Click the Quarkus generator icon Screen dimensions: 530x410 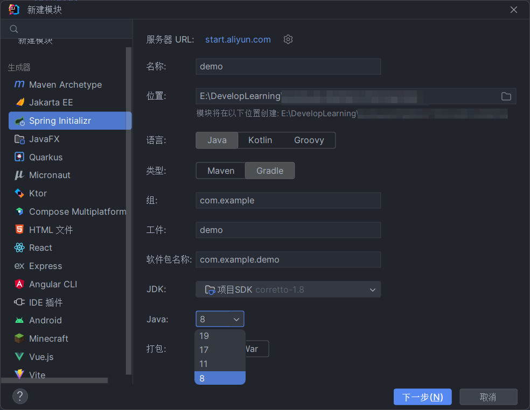point(19,157)
